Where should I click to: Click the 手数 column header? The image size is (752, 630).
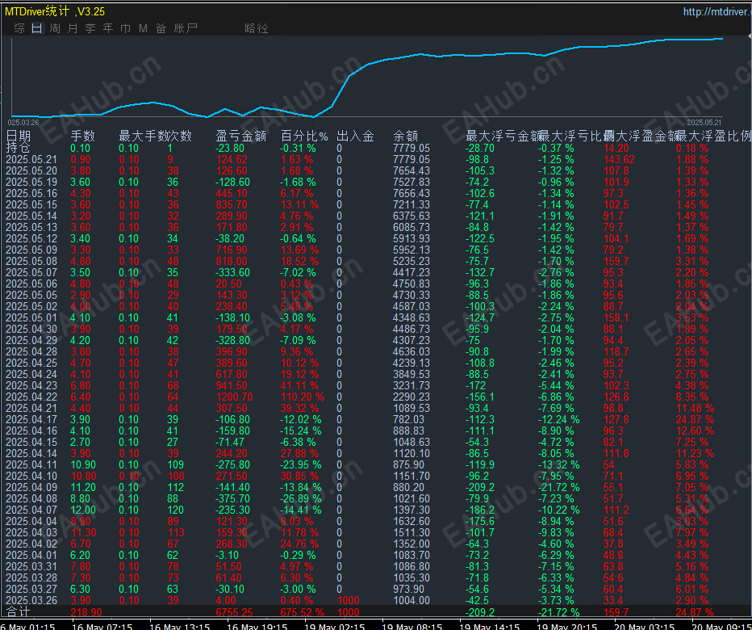click(83, 136)
